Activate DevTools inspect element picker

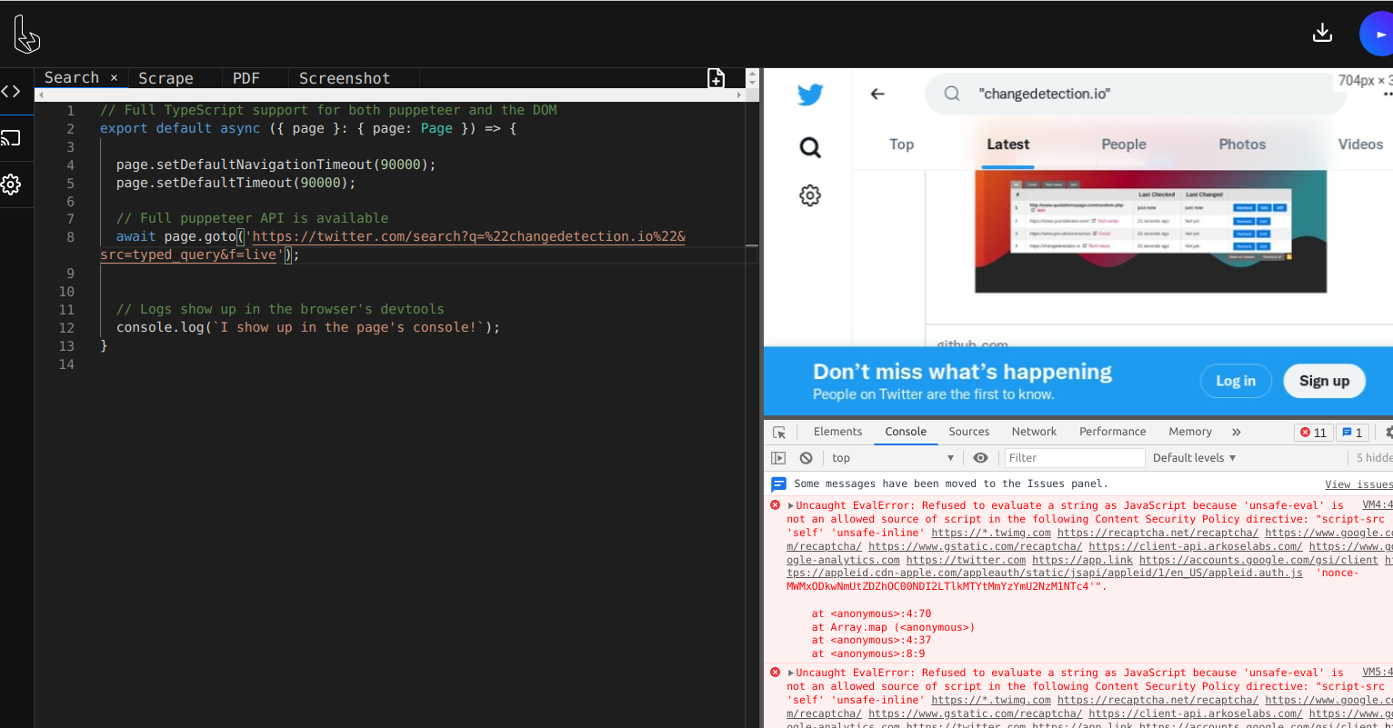pyautogui.click(x=779, y=433)
